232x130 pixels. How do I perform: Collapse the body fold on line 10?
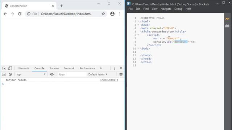pyautogui.click(x=138, y=48)
